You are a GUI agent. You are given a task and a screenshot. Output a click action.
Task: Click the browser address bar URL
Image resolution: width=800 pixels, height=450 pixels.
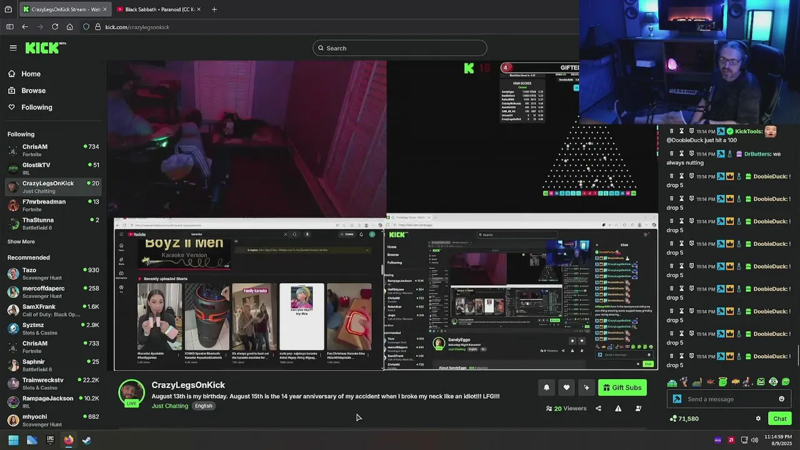point(137,27)
